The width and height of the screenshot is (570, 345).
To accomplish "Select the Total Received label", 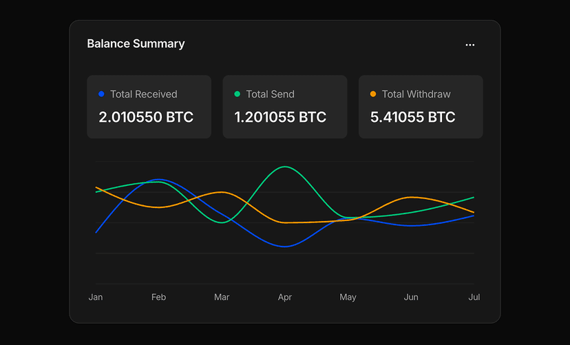I will point(143,94).
